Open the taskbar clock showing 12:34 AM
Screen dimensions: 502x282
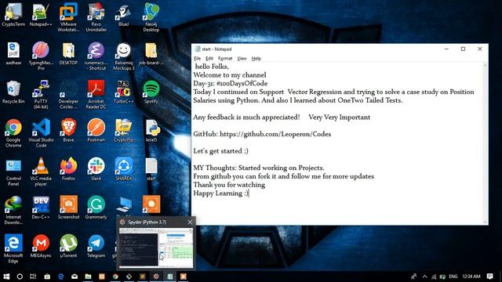pos(471,277)
